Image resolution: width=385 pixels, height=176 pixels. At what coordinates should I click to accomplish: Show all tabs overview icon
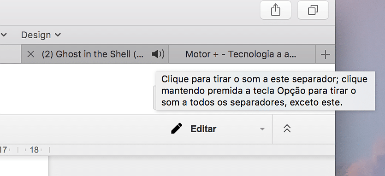[x=313, y=10]
